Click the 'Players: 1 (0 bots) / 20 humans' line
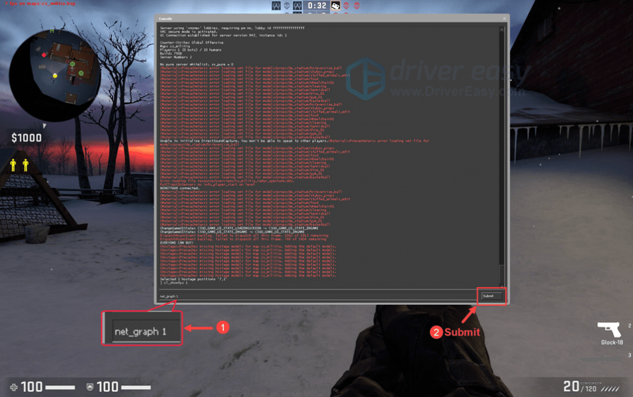Image resolution: width=633 pixels, height=397 pixels. (190, 49)
